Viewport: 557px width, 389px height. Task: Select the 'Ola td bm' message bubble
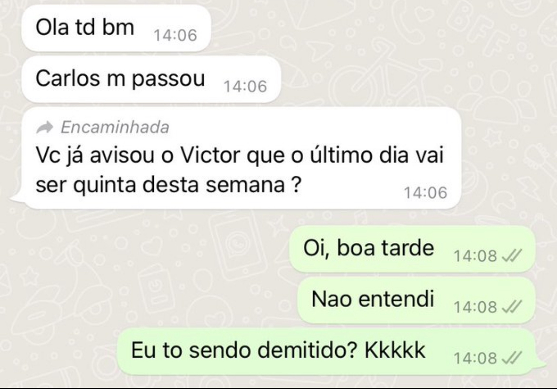click(116, 28)
